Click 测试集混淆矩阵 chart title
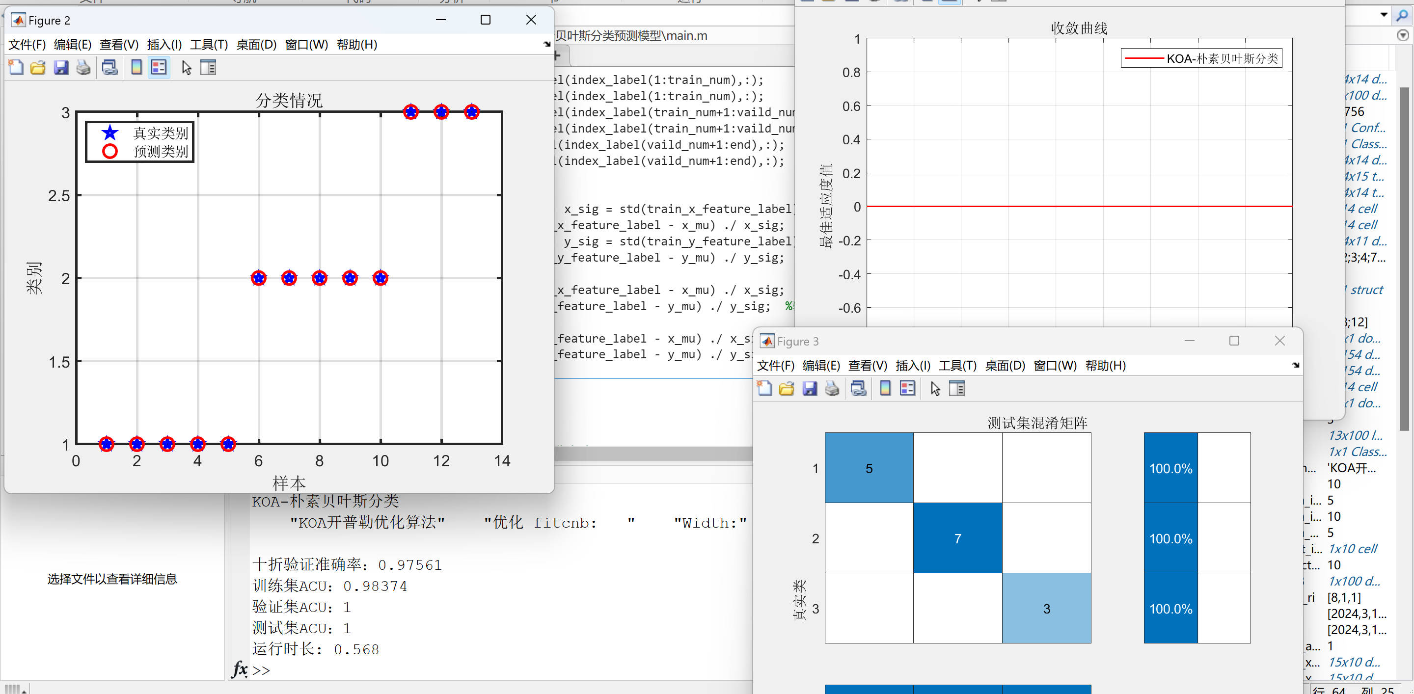 click(1037, 423)
